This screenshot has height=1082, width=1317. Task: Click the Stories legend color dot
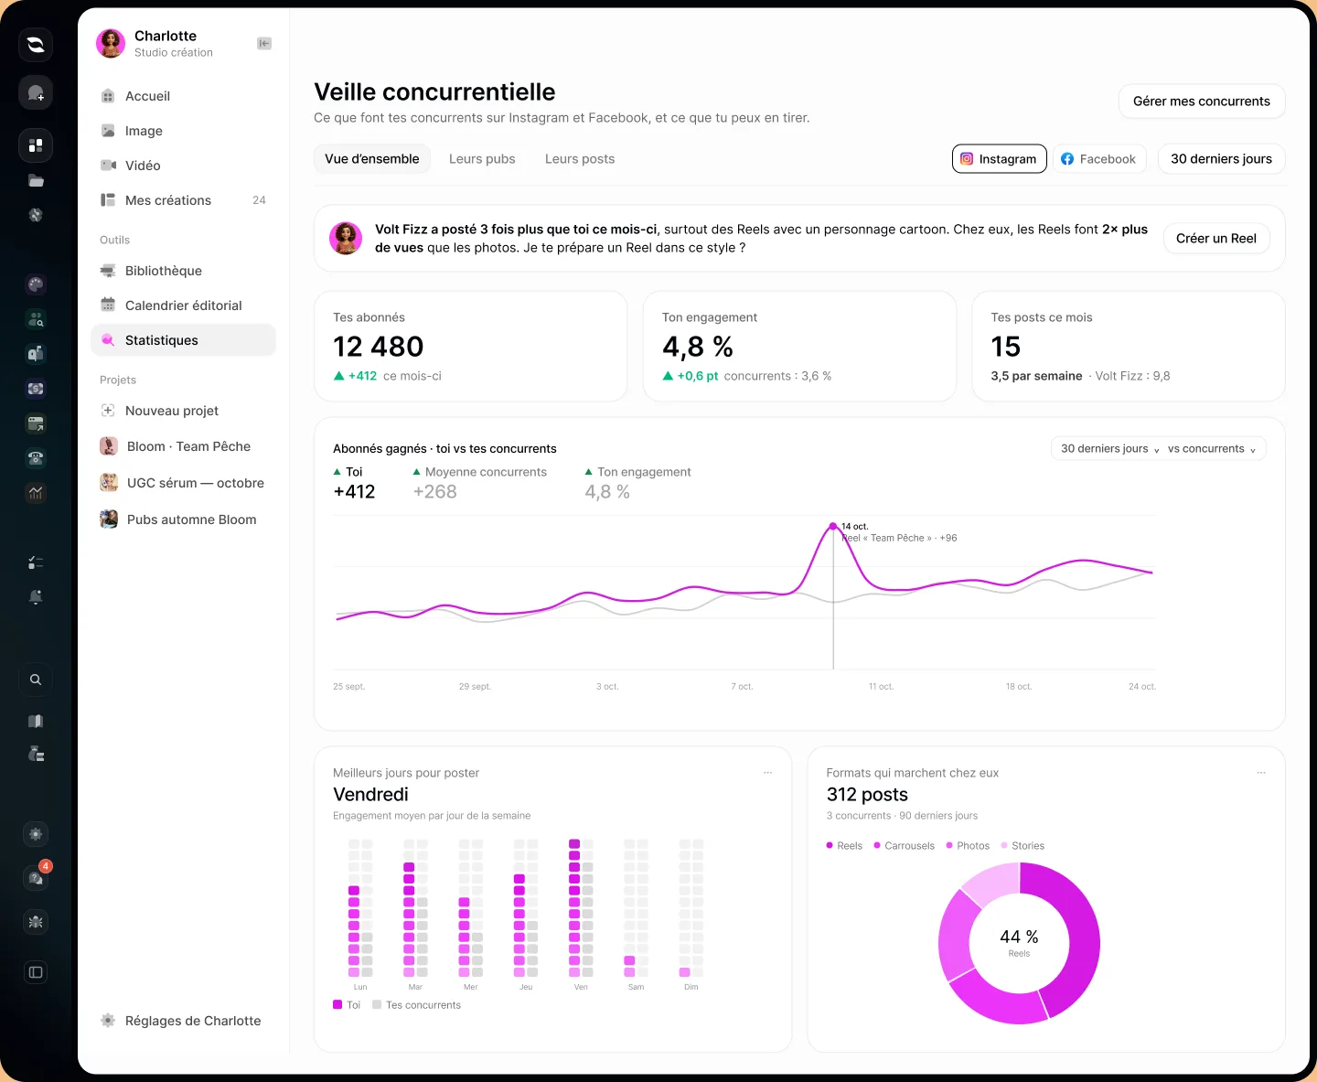(1004, 846)
